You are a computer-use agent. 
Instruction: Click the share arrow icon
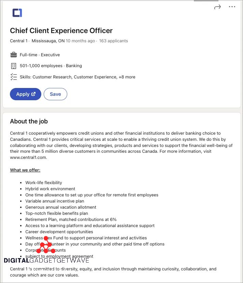[217, 7]
